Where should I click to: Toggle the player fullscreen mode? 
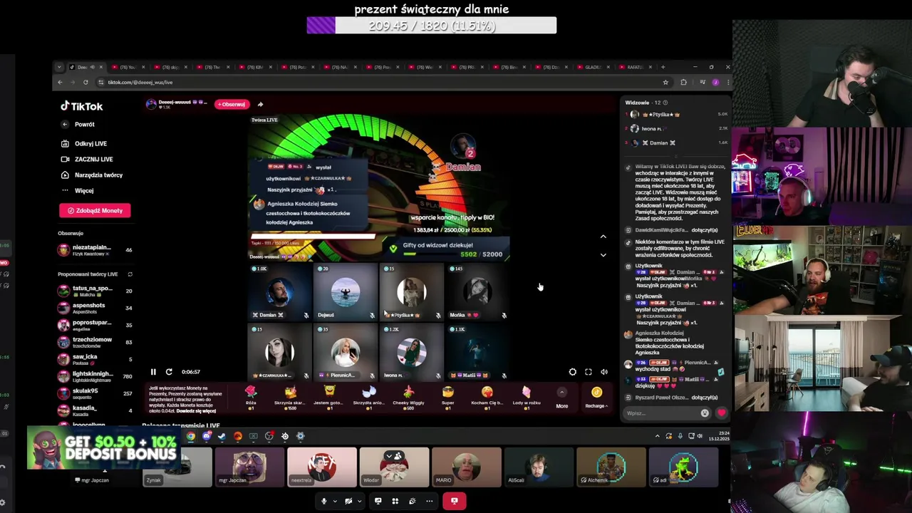coord(588,372)
